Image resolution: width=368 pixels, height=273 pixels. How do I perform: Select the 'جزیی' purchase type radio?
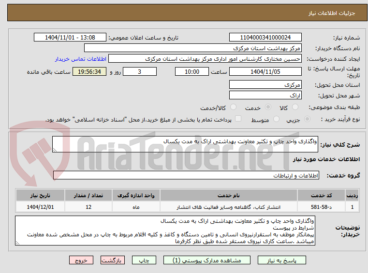pyautogui.click(x=307, y=119)
